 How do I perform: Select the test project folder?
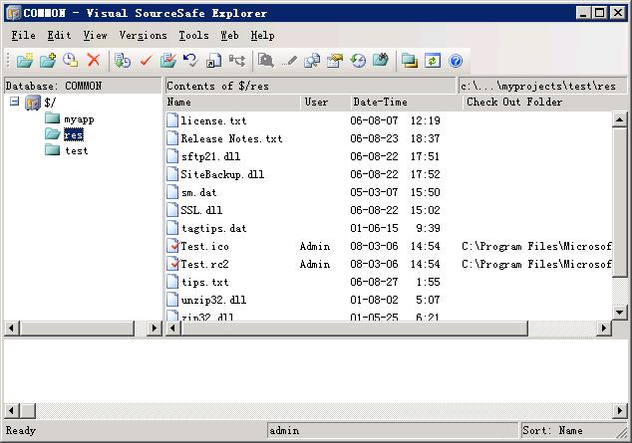coord(76,151)
